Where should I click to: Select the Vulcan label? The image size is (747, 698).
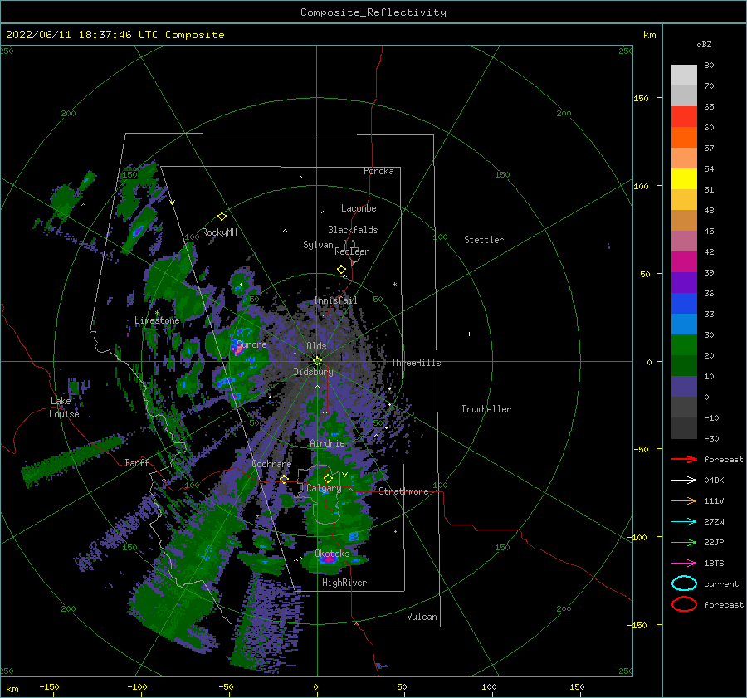[422, 617]
